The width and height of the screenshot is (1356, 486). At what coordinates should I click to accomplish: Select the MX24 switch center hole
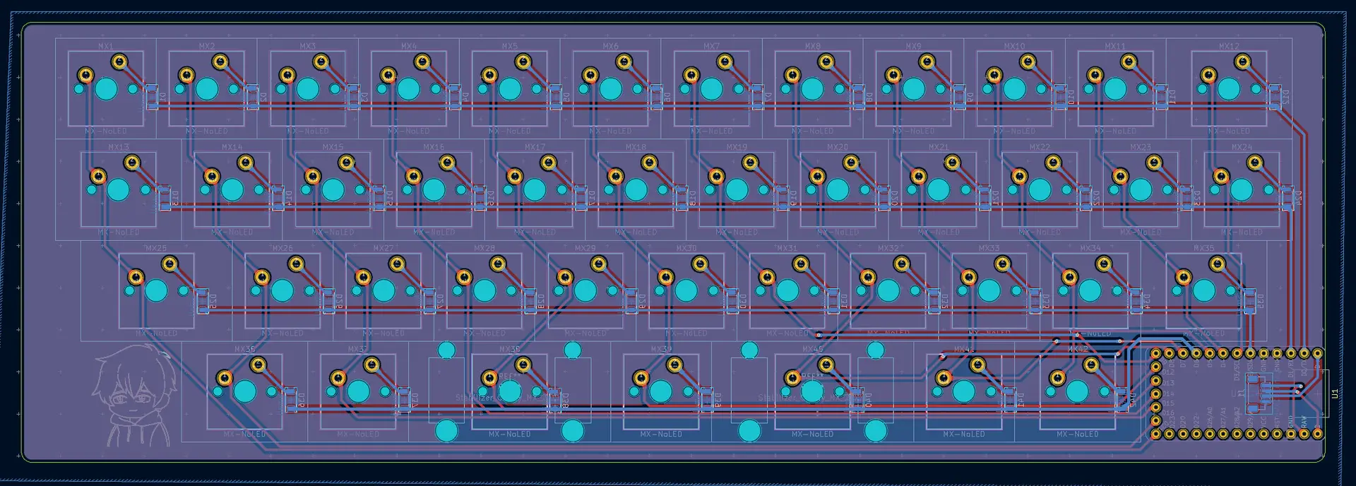click(x=1242, y=190)
